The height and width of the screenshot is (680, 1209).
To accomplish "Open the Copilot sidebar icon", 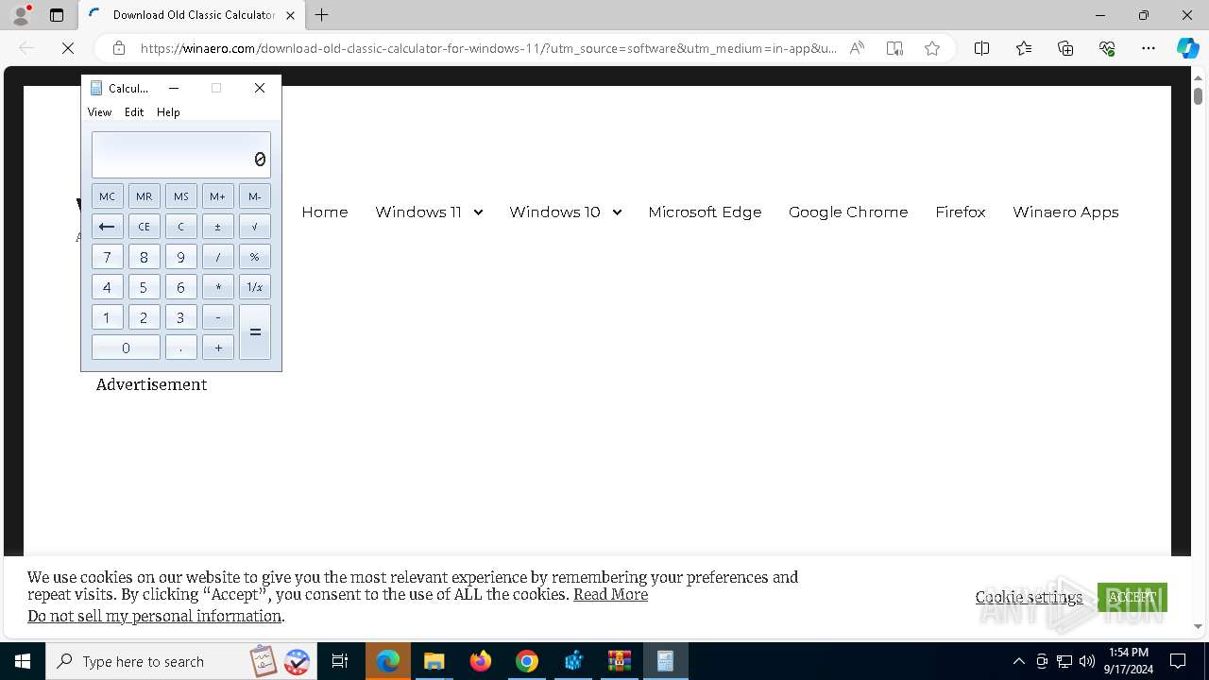I will click(x=1187, y=48).
